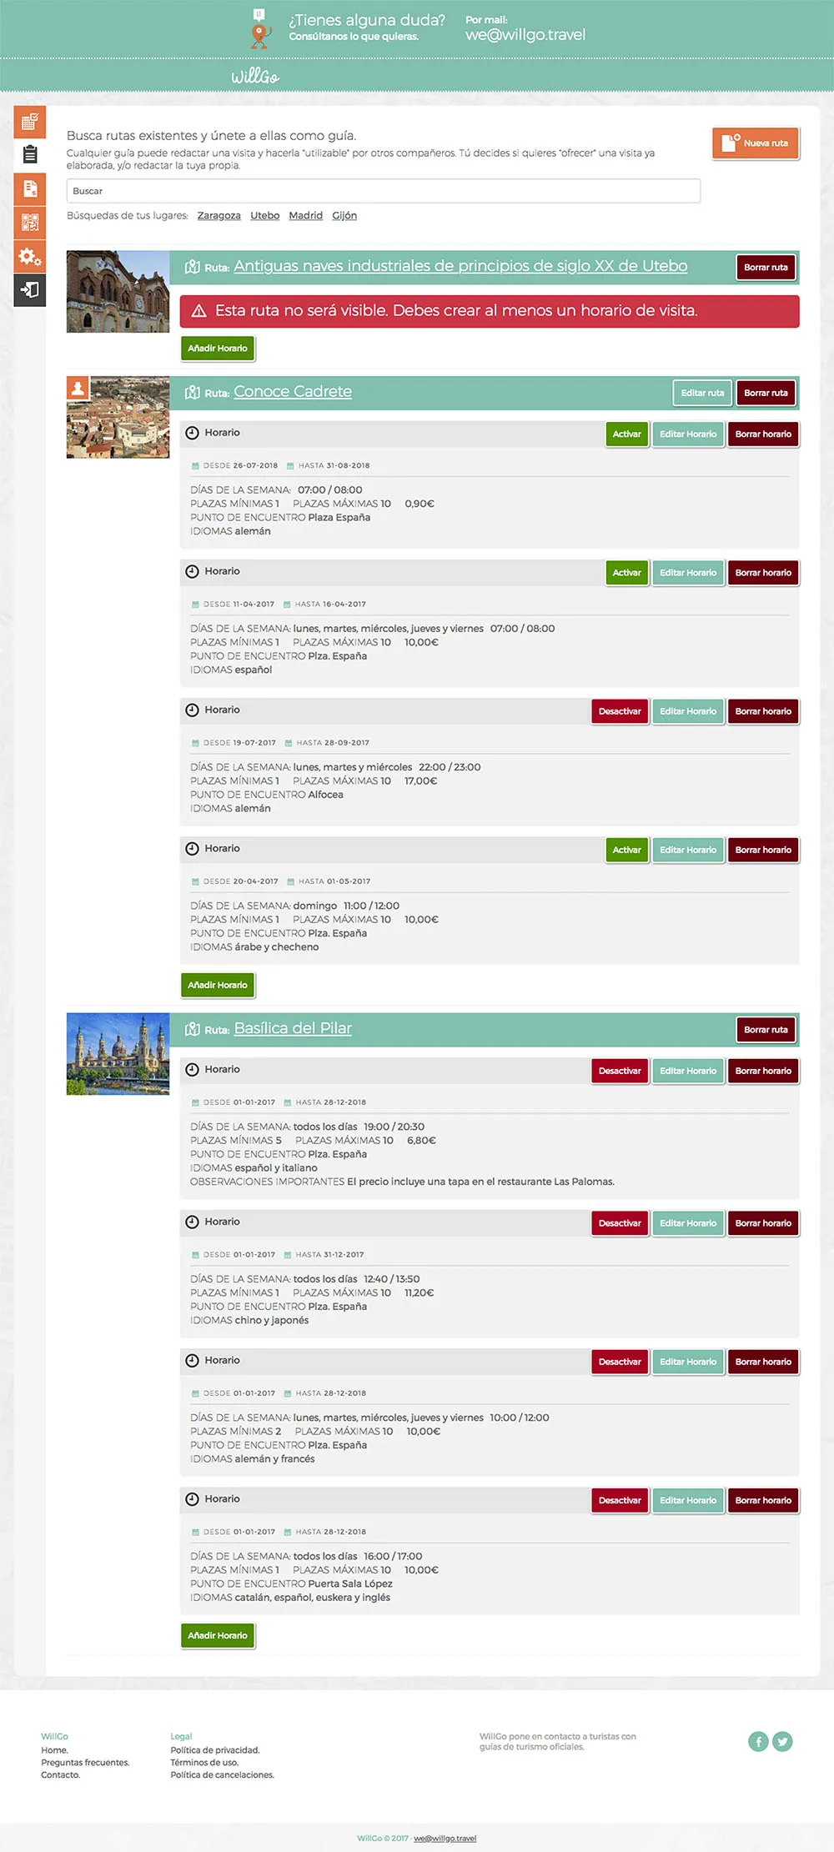Activate the 26-07-2018 Conoce Cadrete schedule

pyautogui.click(x=626, y=434)
